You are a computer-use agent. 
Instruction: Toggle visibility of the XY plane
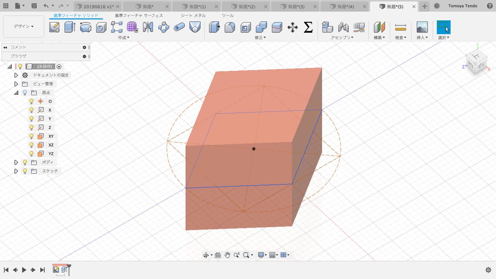click(31, 136)
